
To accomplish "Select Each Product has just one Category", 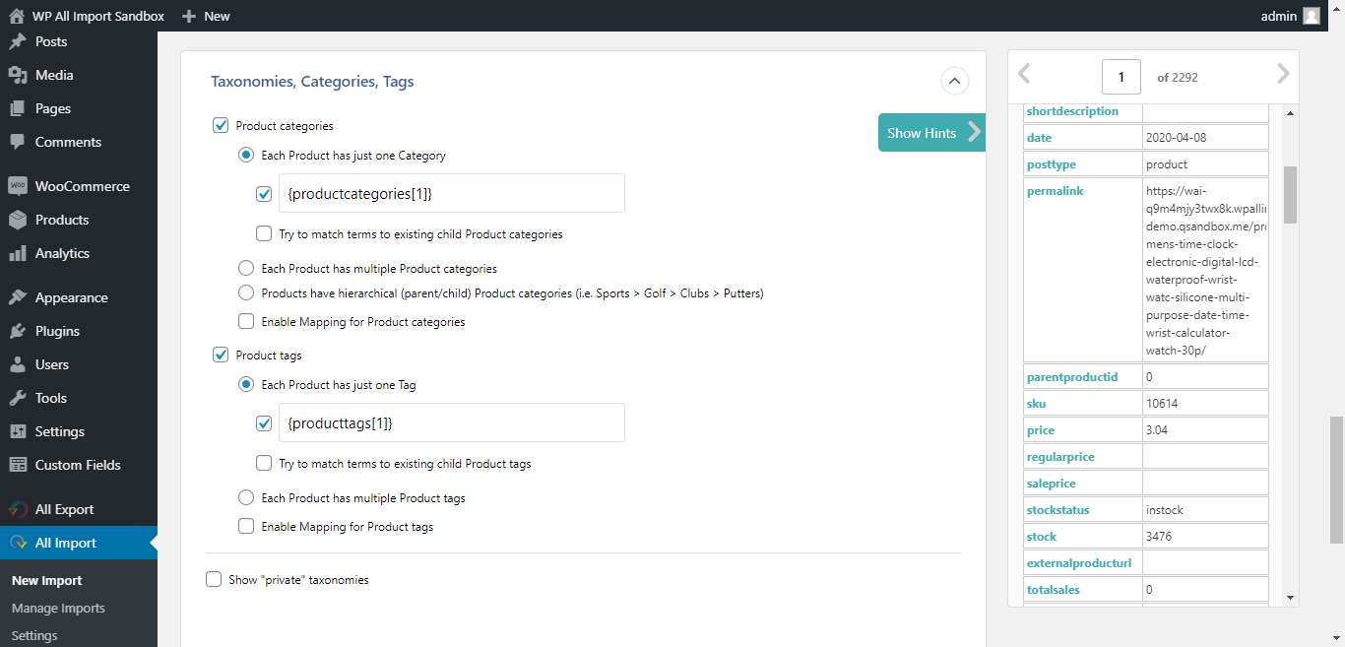I will [246, 156].
